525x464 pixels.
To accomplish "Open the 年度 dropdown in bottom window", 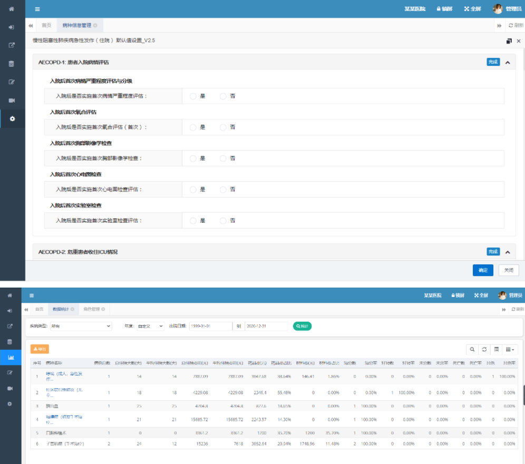I will (x=151, y=326).
